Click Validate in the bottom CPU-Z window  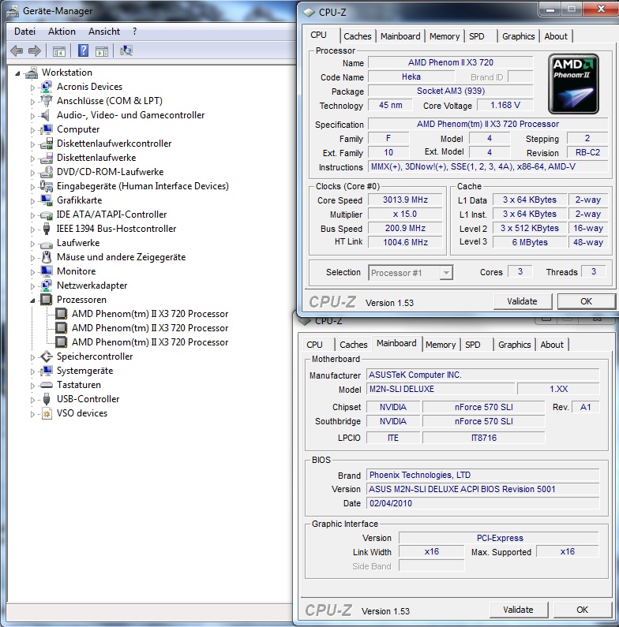(x=518, y=610)
